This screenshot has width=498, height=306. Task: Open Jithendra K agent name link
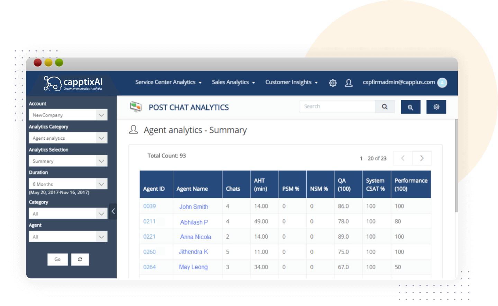click(x=193, y=252)
